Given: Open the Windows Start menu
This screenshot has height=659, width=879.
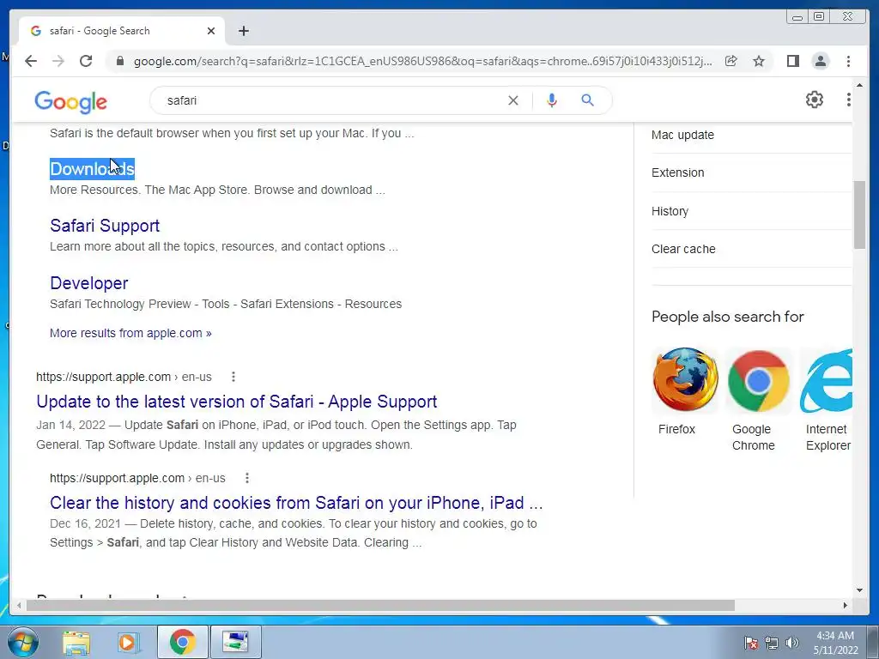Looking at the screenshot, I should point(23,642).
